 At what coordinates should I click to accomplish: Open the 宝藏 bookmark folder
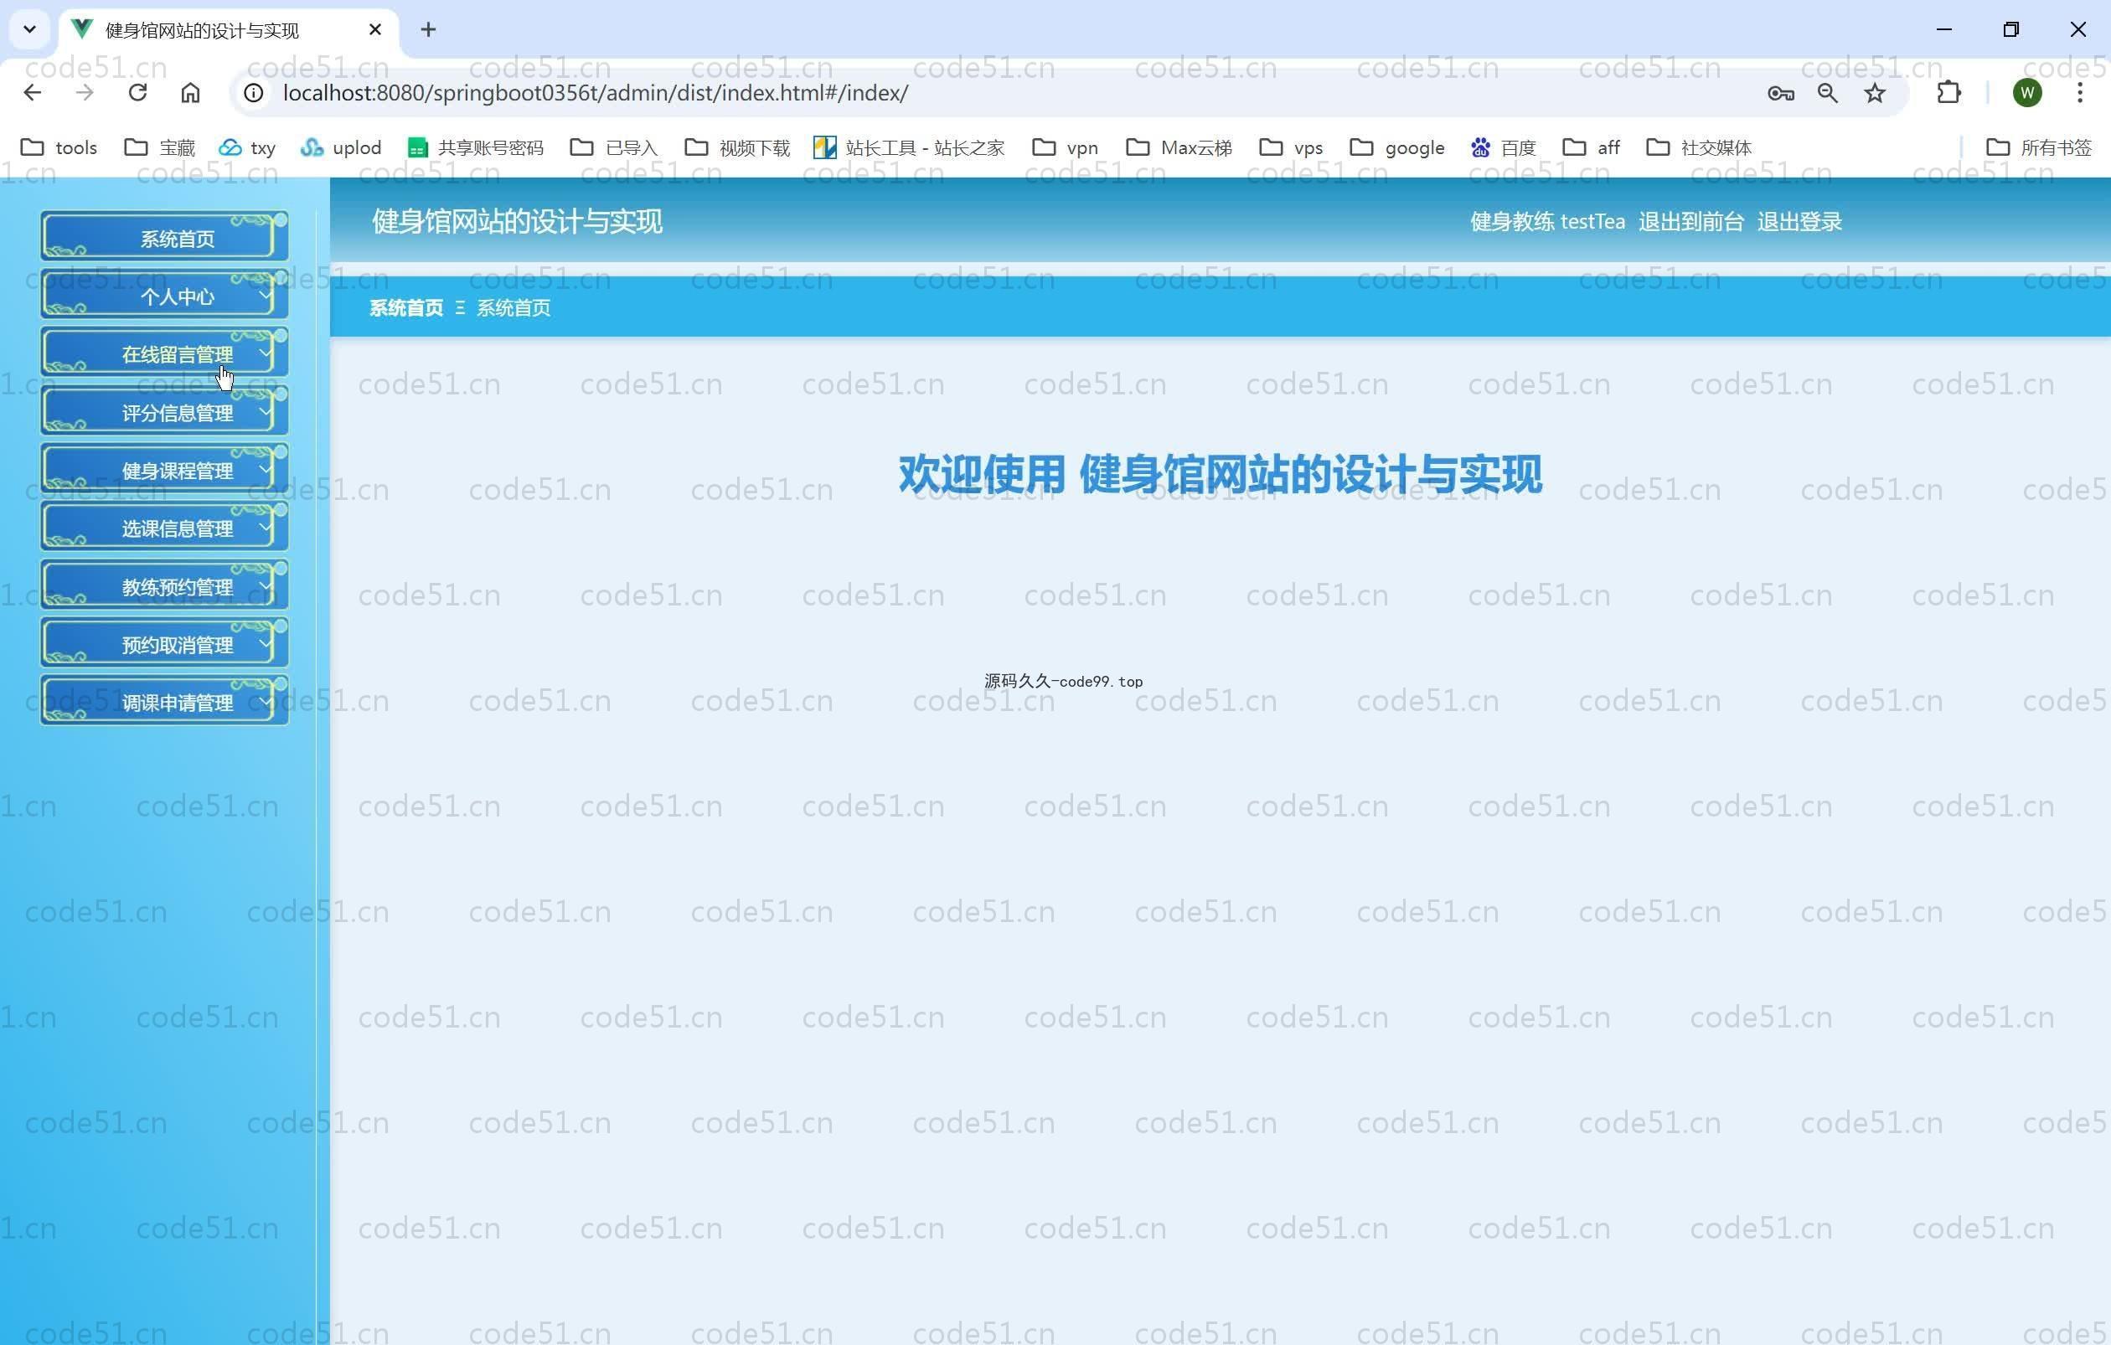159,147
